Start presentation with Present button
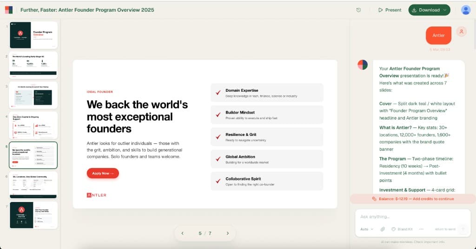Image resolution: width=476 pixels, height=249 pixels. [390, 10]
